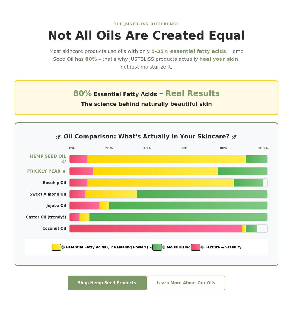
Task: Click the star icon after Healing Power legend
Action: tap(151, 247)
